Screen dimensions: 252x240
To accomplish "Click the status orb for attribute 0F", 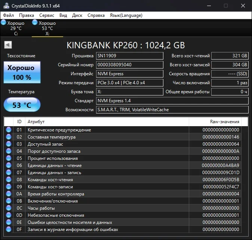I will tap(9, 230).
